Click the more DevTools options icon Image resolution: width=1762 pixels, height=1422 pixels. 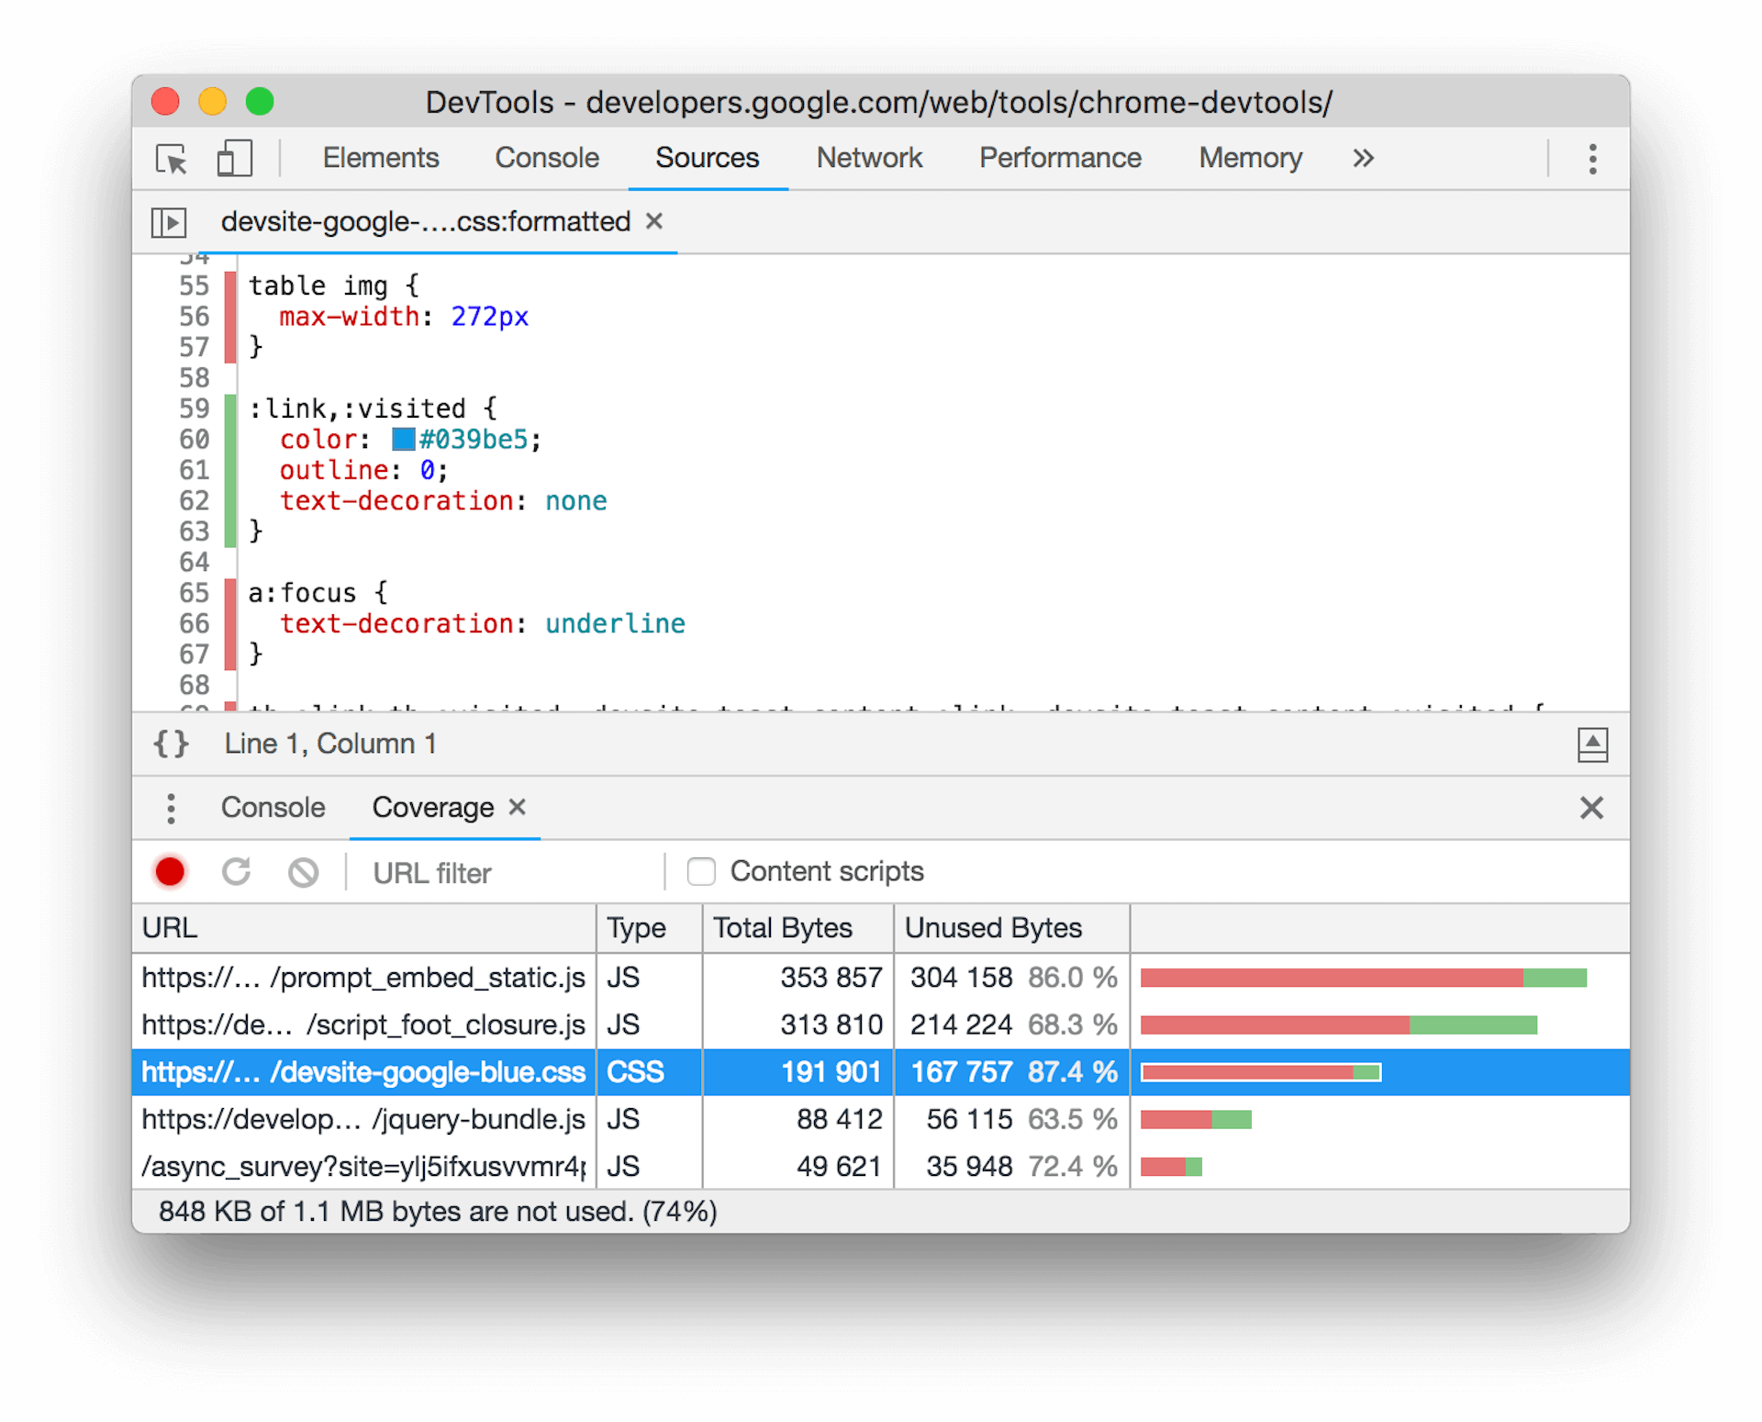click(1592, 160)
